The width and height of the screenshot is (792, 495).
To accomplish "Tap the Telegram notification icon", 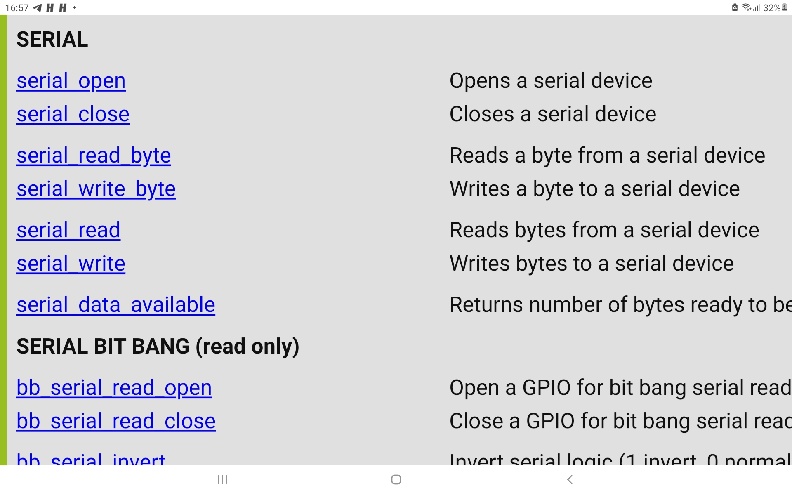I will click(38, 7).
